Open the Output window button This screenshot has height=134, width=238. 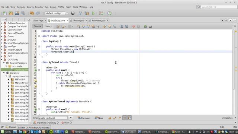[x=11, y=127]
